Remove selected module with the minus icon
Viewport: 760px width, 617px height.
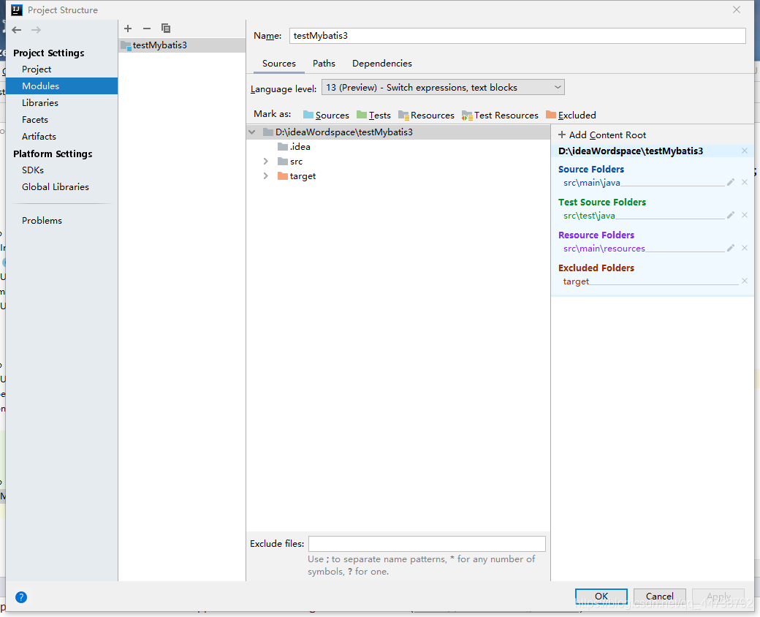click(147, 29)
